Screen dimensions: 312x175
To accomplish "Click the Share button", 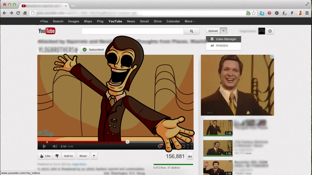I will click(83, 156).
